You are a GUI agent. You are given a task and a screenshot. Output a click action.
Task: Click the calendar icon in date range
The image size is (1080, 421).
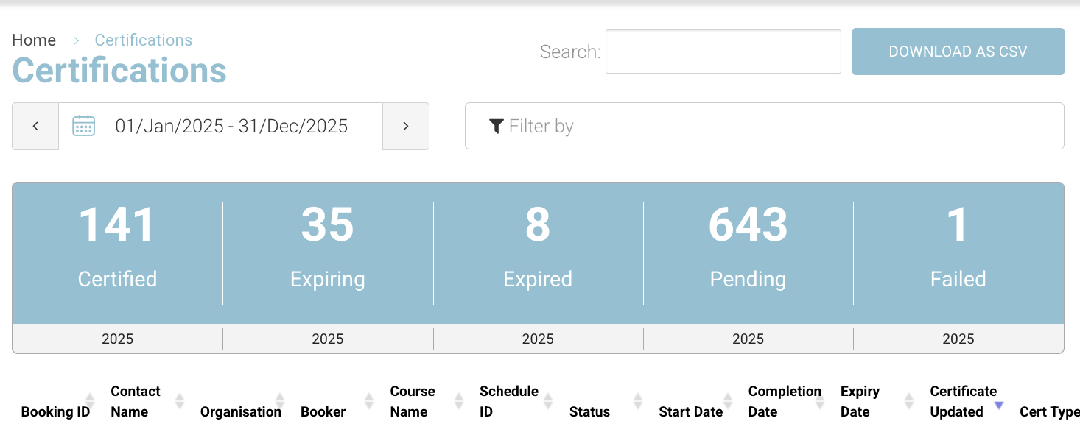click(x=84, y=126)
